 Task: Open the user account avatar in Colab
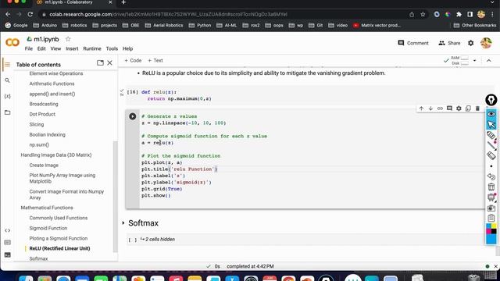point(486,43)
